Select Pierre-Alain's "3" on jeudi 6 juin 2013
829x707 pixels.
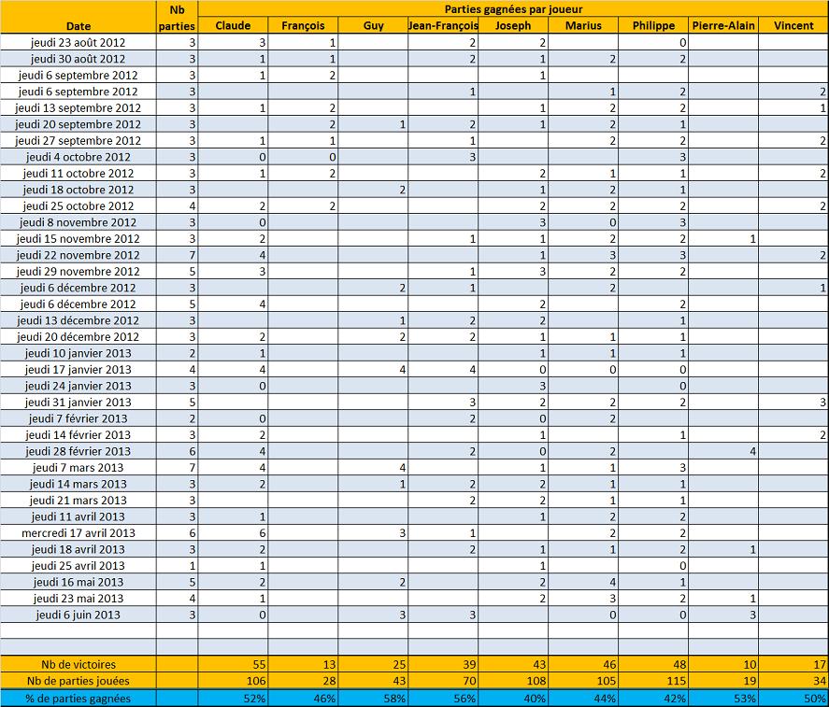click(x=723, y=615)
